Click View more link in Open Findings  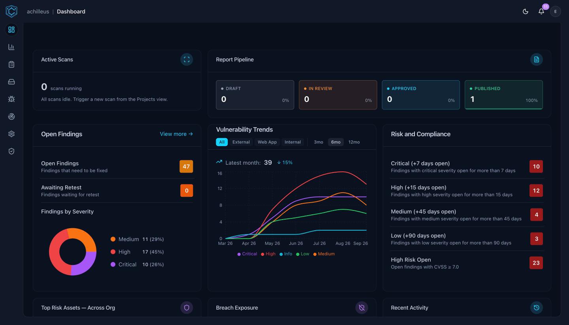(176, 134)
